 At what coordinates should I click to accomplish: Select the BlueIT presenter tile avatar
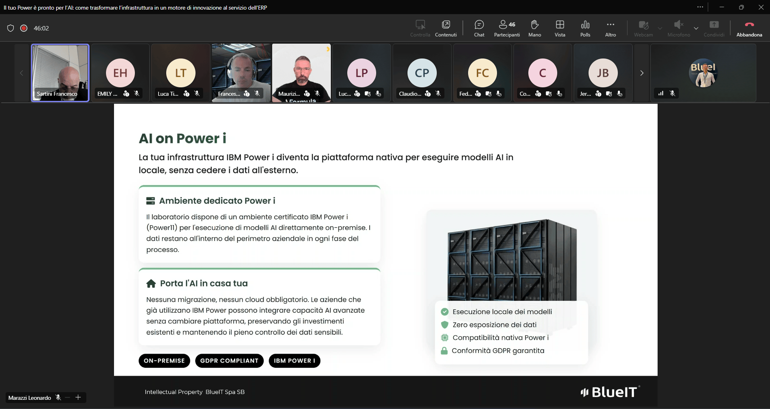click(x=703, y=73)
